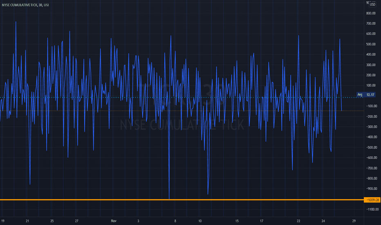Select the dotted Avg line
The image size is (381, 225).
coord(182,97)
